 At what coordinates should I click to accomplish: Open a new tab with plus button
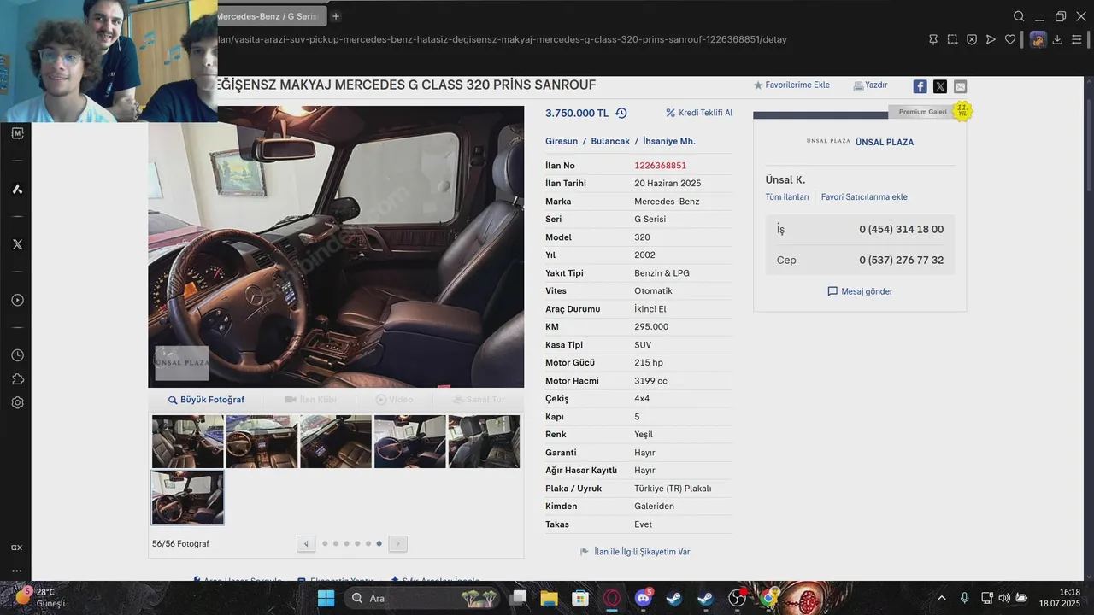pyautogui.click(x=336, y=16)
